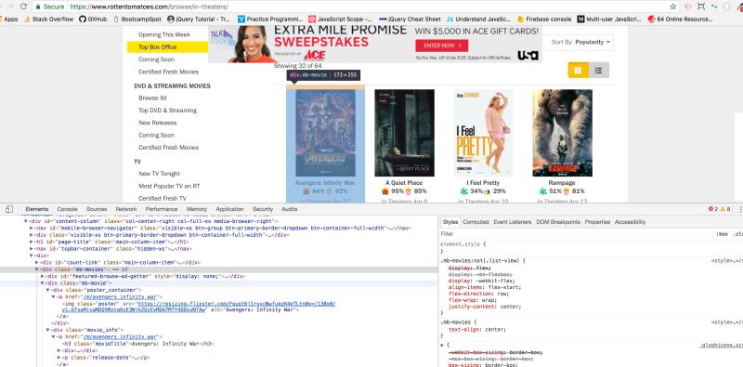Image resolution: width=743 pixels, height=367 pixels.
Task: Toggle the :hov element state option
Action: [723, 234]
